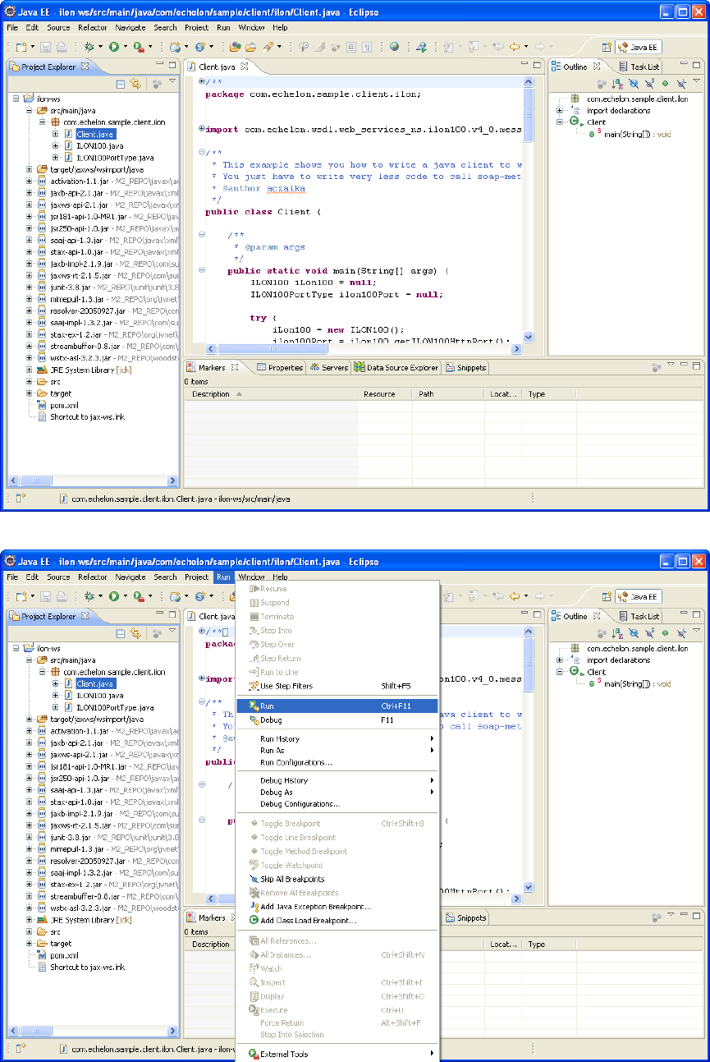Sort markers by the Description column, upper window
Image resolution: width=710 pixels, height=1062 pixels.
270,394
